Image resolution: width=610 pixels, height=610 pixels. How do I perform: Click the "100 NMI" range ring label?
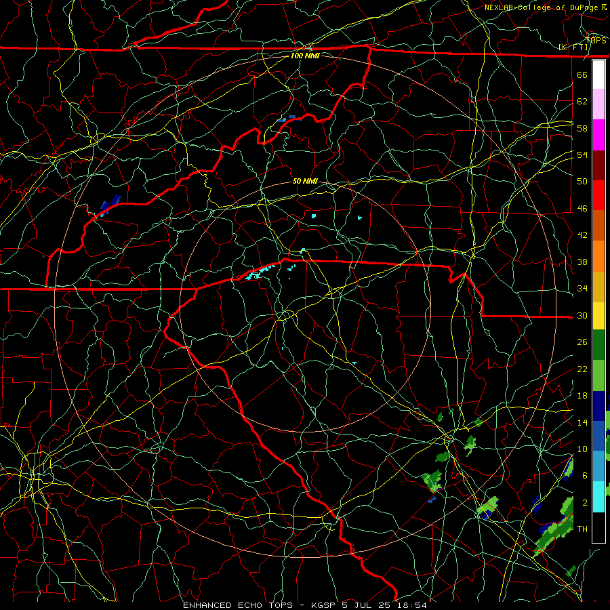pyautogui.click(x=305, y=56)
